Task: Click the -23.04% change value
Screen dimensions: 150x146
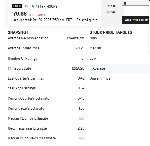Action: point(41,15)
